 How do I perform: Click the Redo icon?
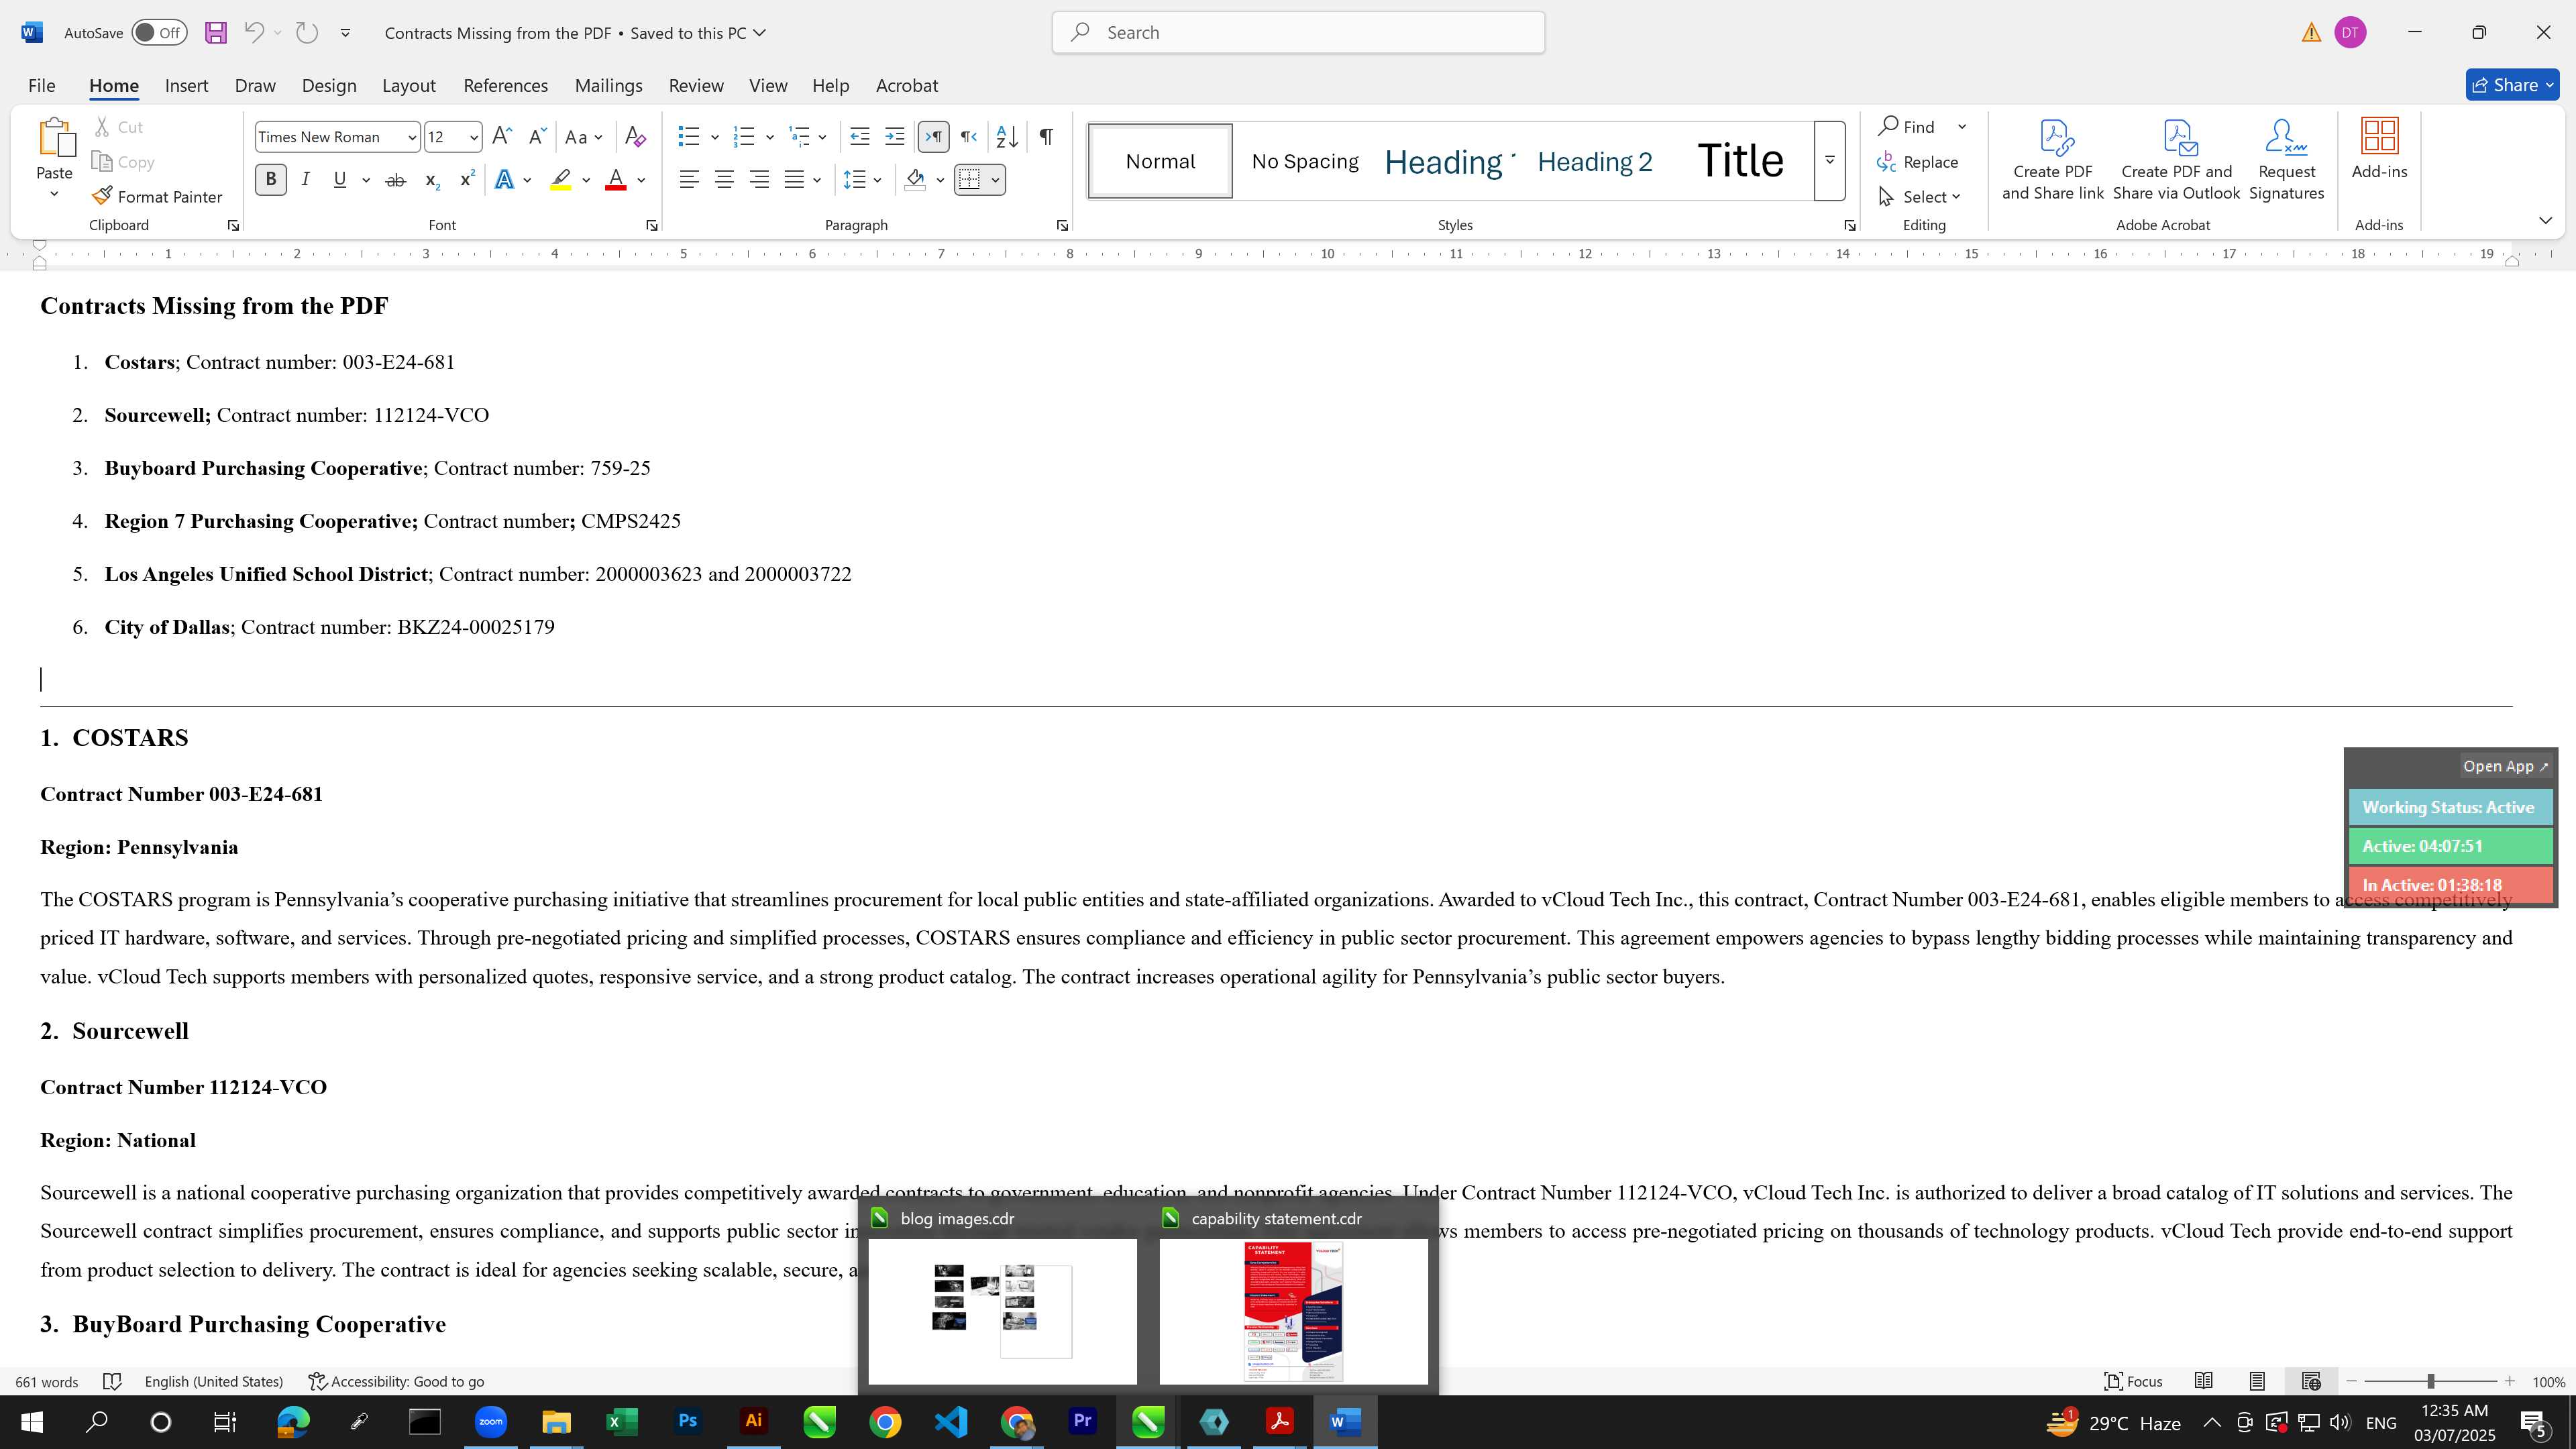[x=307, y=33]
